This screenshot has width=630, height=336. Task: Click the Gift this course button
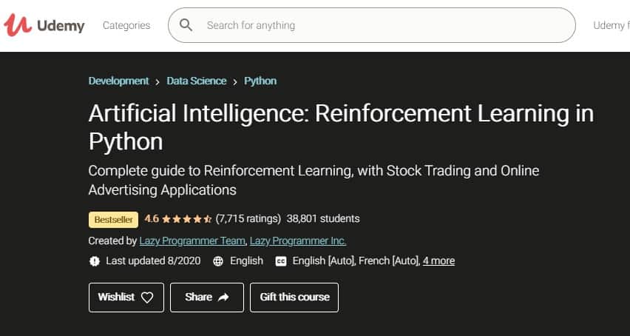point(294,297)
